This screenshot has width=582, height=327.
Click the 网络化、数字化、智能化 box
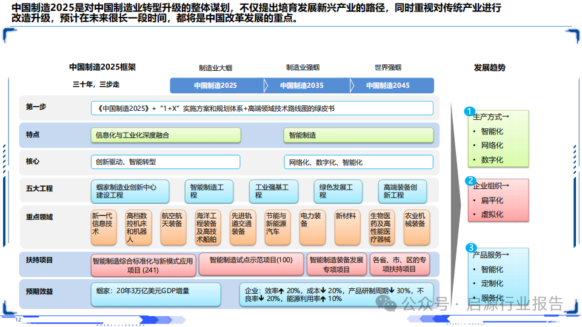358,162
